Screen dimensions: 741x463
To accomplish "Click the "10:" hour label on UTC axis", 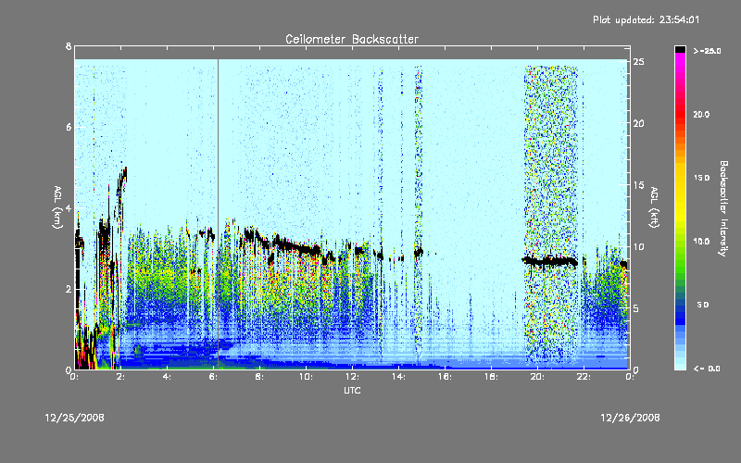I will (306, 377).
